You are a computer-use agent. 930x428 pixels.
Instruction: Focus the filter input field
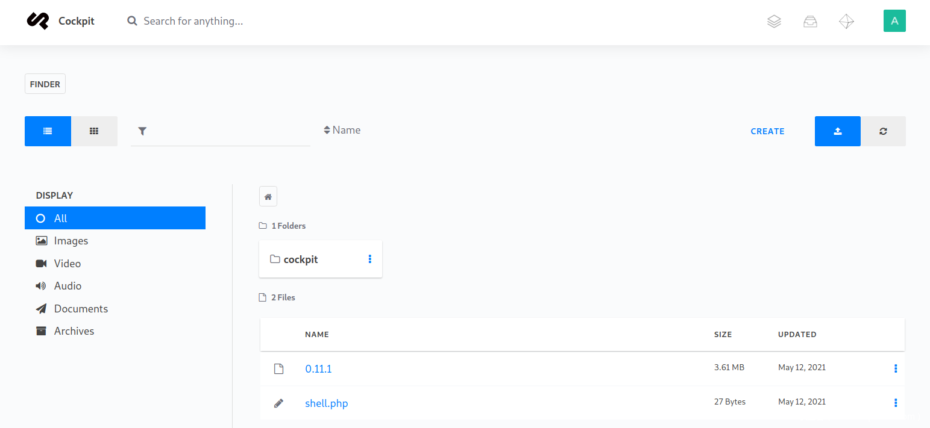221,131
